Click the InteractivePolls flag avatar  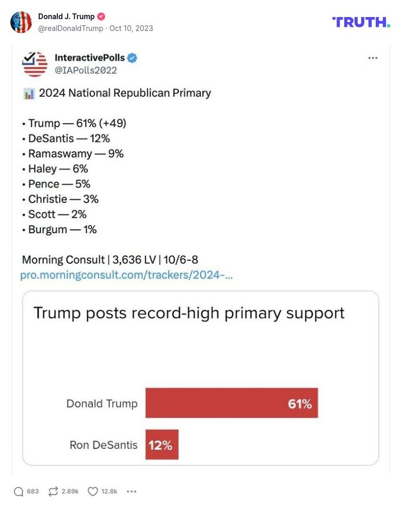(x=35, y=63)
